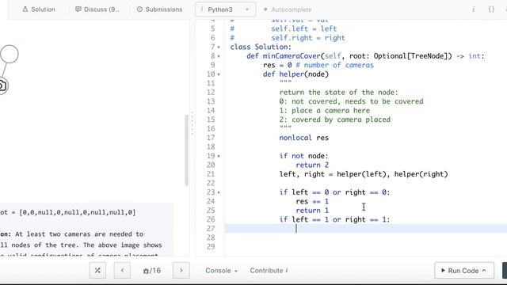Viewport: 507px width, 285px height.
Task: Collapse the minCameraCover fold arrow on line 8
Action: 219,56
